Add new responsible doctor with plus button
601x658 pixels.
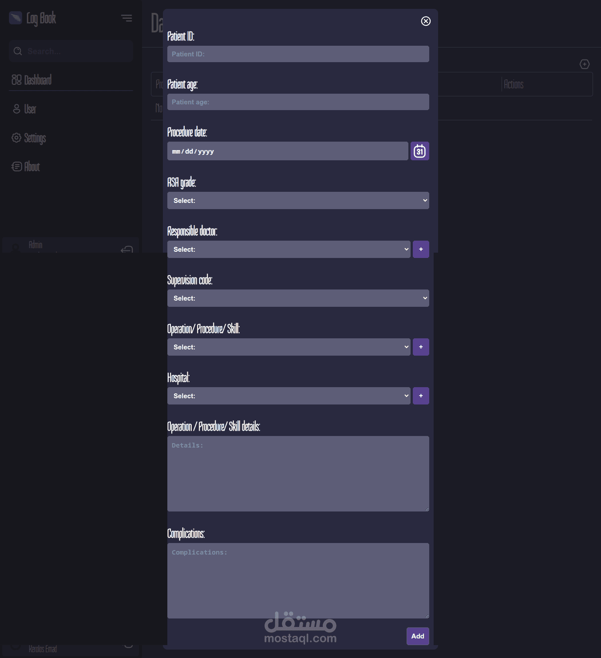click(x=421, y=249)
